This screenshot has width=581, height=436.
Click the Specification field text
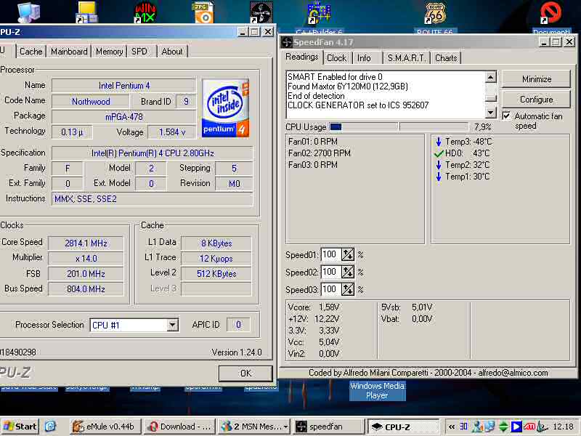point(153,153)
